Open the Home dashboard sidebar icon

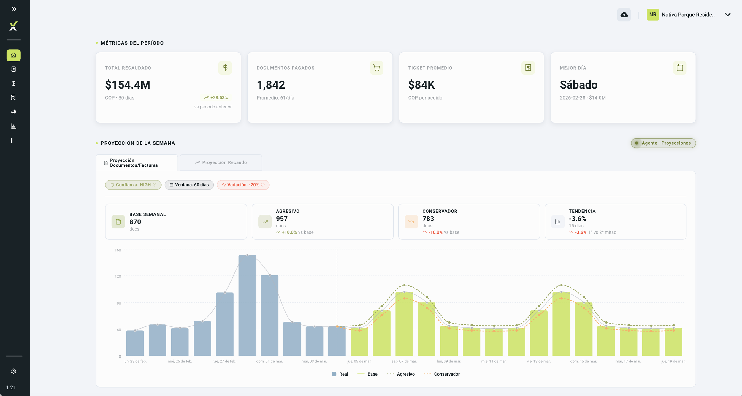pos(14,55)
